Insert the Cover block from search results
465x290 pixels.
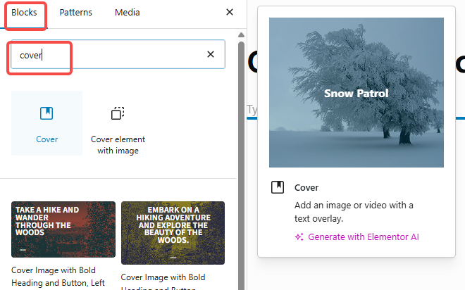(x=46, y=123)
